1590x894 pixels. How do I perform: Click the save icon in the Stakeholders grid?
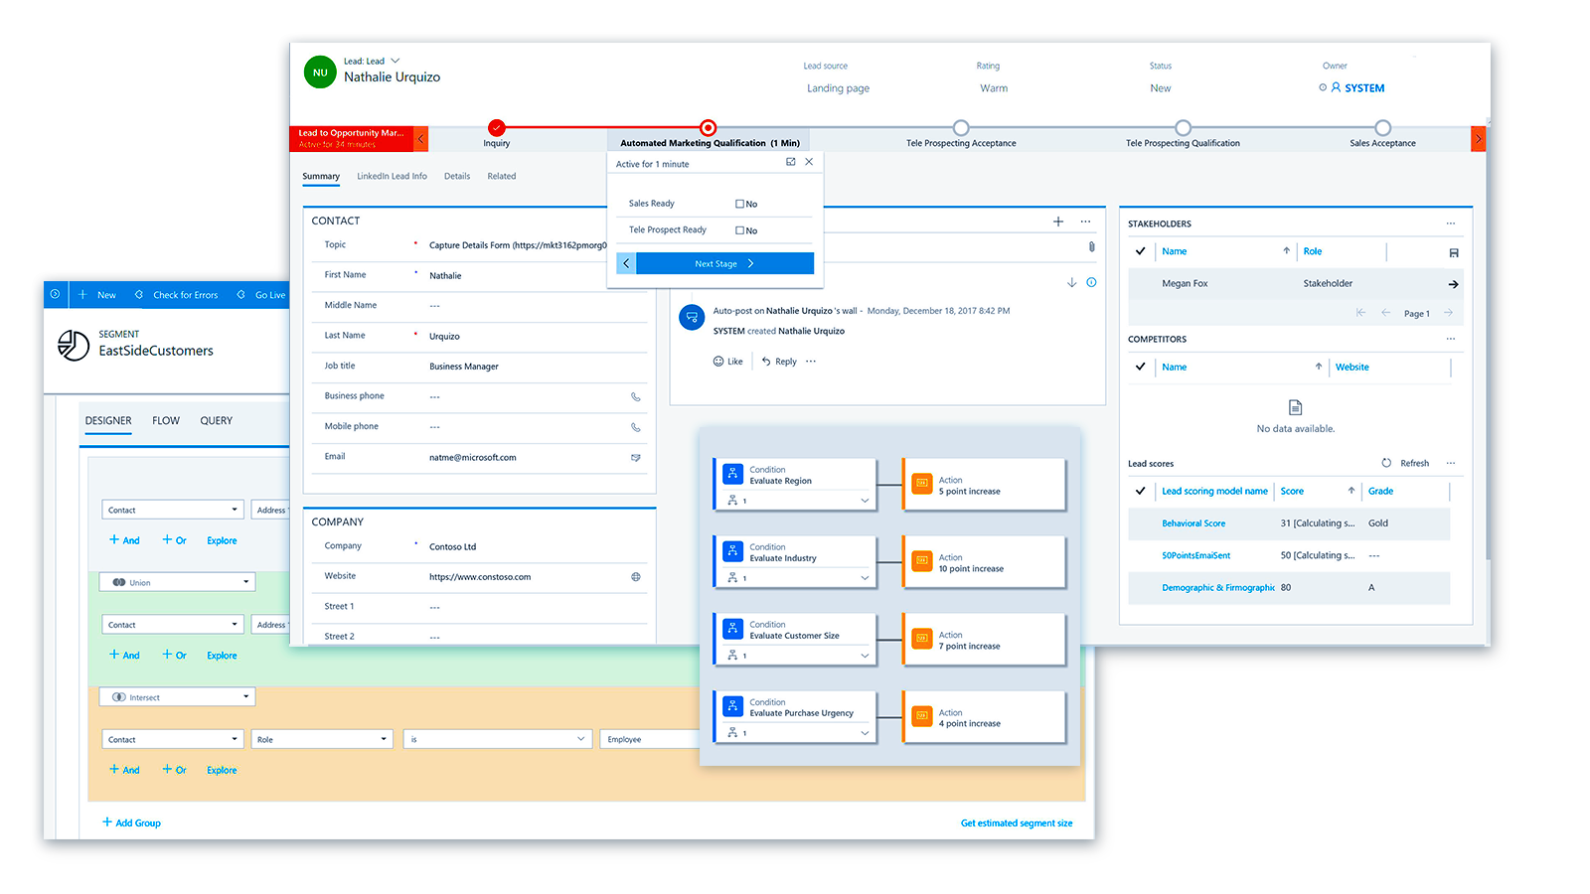(1453, 251)
